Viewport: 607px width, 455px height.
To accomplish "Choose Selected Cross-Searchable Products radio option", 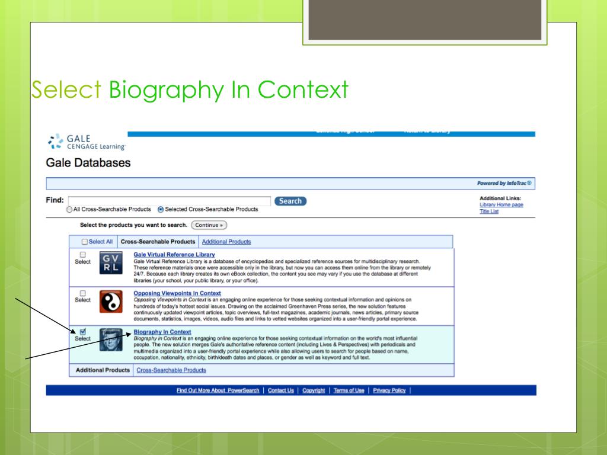I will pyautogui.click(x=161, y=209).
